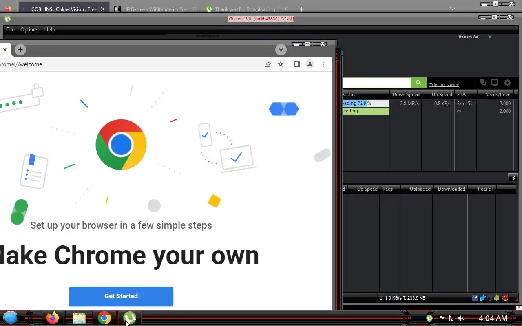Click the 4:04 AM clock
This screenshot has height=326, width=522.
493,318
